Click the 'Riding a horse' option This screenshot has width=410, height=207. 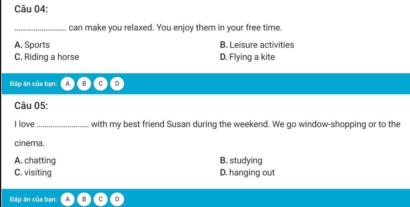pyautogui.click(x=47, y=57)
